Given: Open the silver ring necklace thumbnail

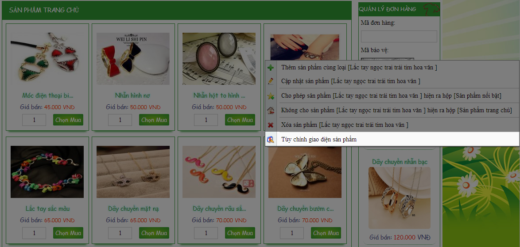Looking at the screenshot, I should pos(399,198).
